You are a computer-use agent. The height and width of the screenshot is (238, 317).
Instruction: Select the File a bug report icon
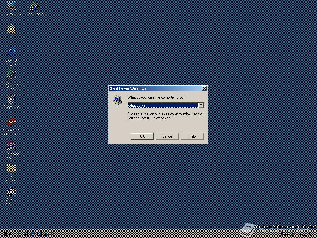pos(11,150)
